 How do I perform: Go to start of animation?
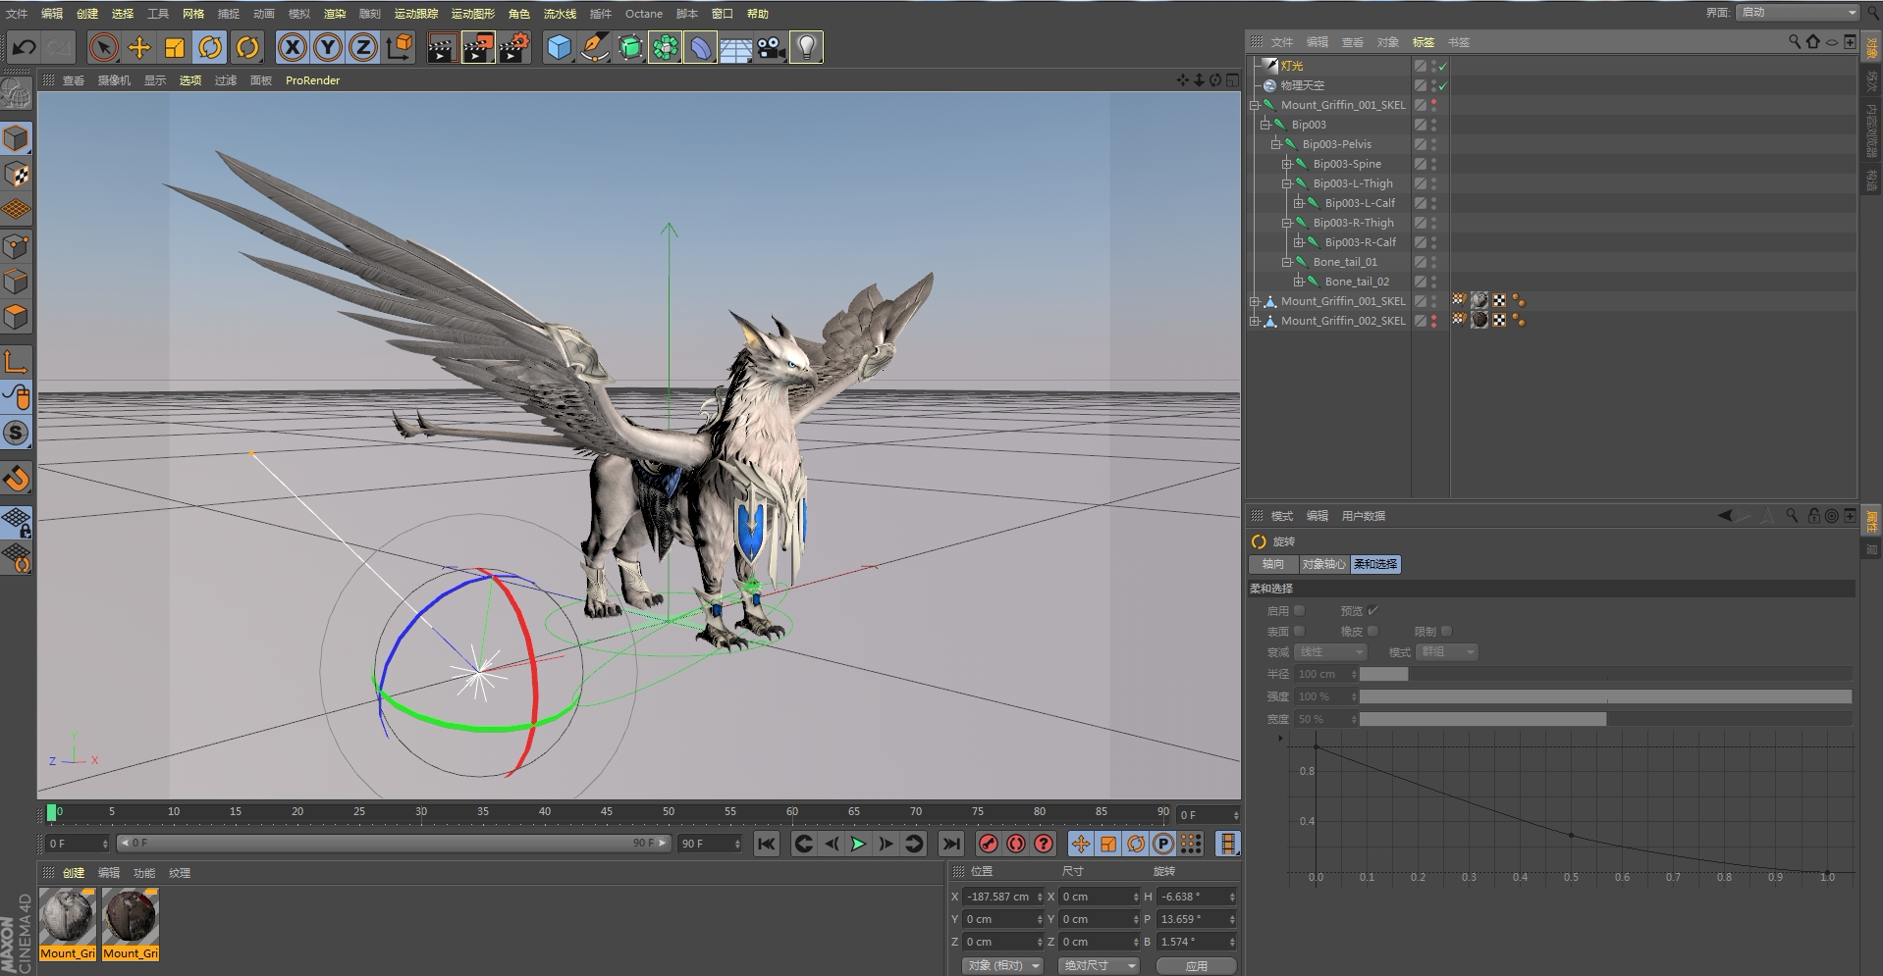click(x=767, y=844)
